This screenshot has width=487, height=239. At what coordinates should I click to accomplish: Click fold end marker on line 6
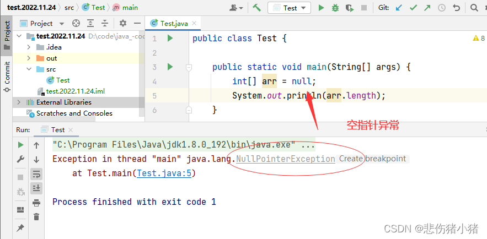[x=189, y=110]
